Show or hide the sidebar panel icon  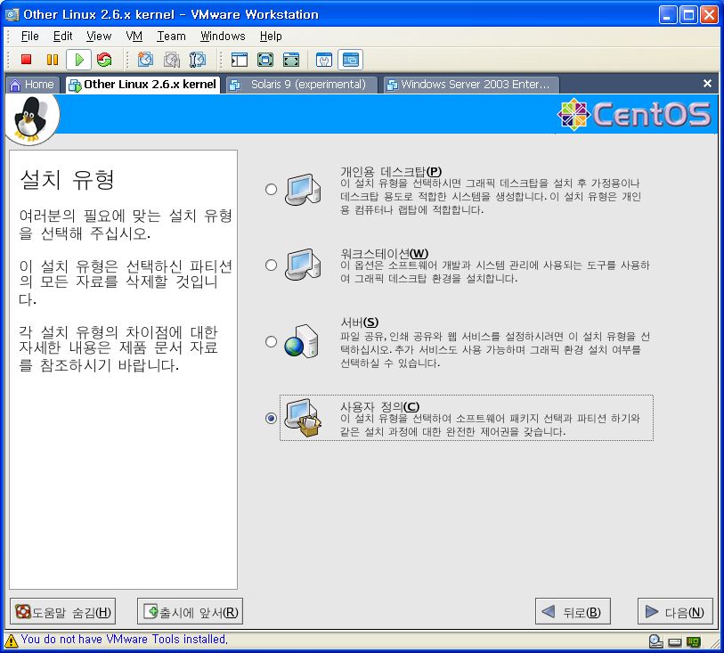click(x=239, y=60)
